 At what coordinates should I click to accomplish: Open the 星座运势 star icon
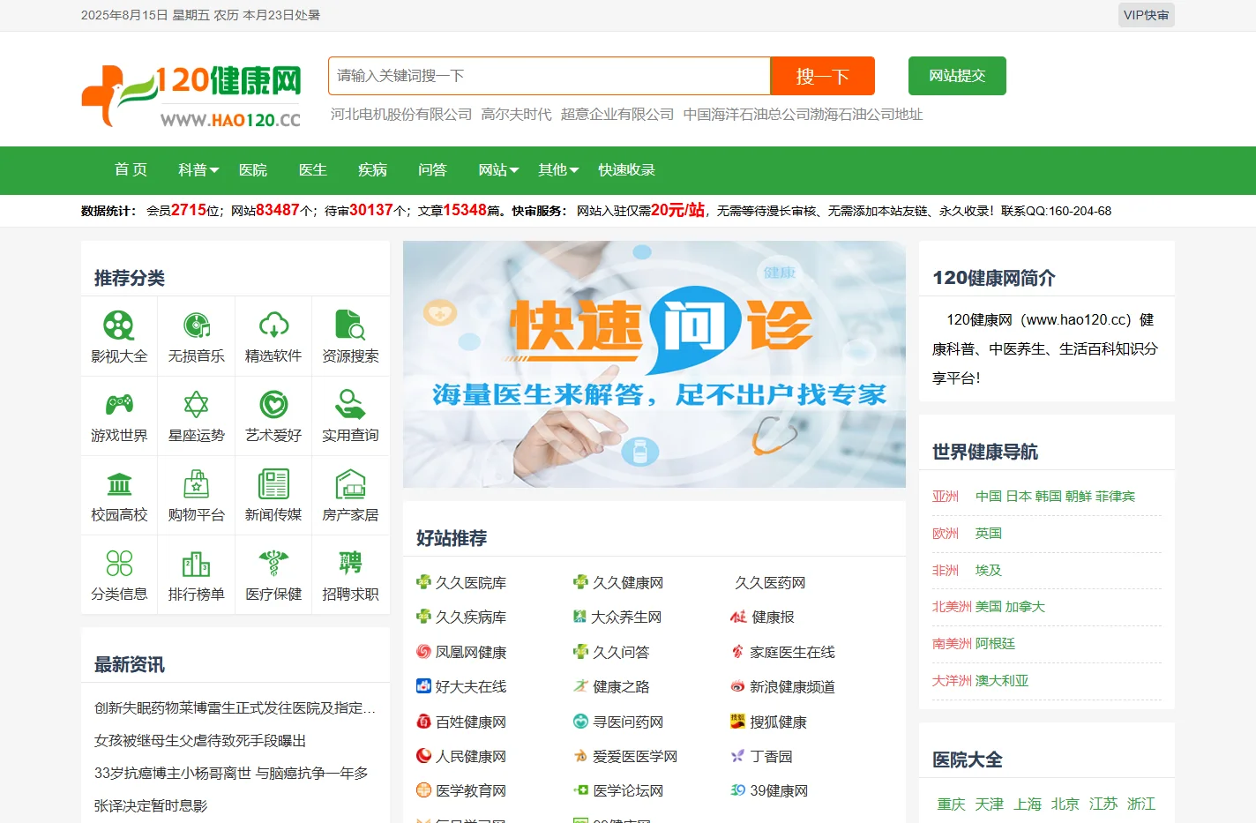point(196,405)
